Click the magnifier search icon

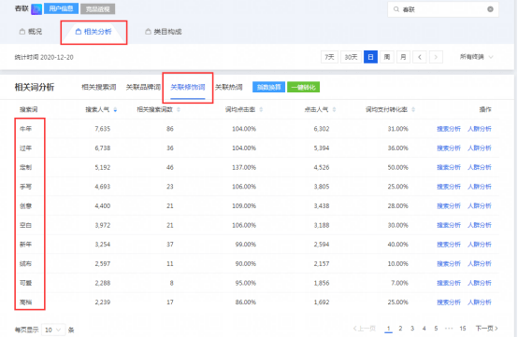click(396, 9)
